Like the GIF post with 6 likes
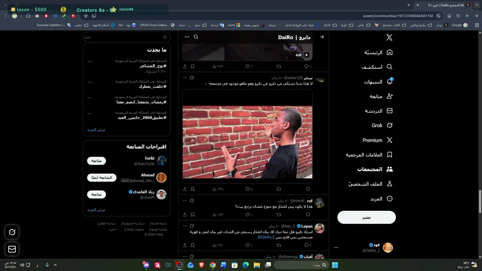482x271 pixels. 249,66
